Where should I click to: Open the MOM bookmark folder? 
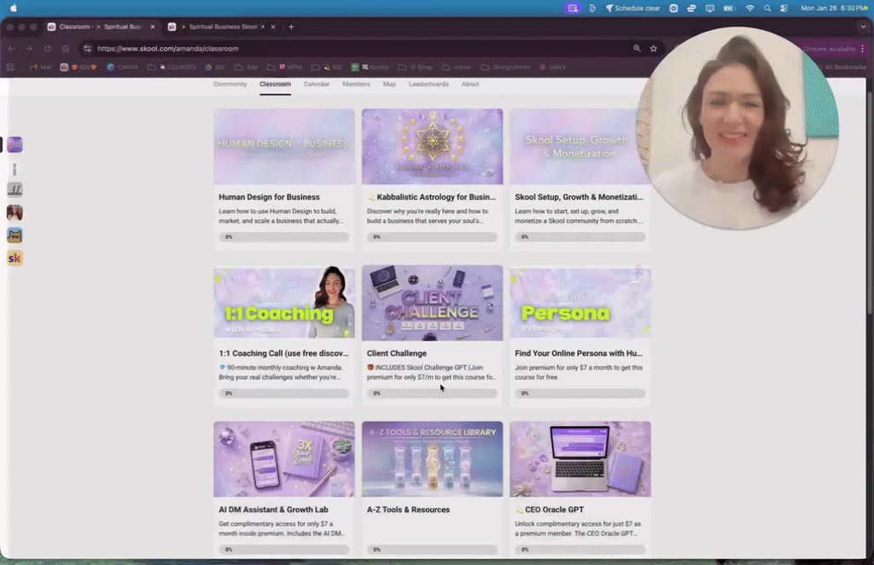(285, 67)
